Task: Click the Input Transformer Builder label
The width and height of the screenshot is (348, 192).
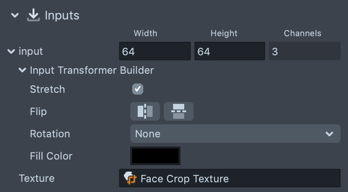Action: pyautogui.click(x=92, y=70)
